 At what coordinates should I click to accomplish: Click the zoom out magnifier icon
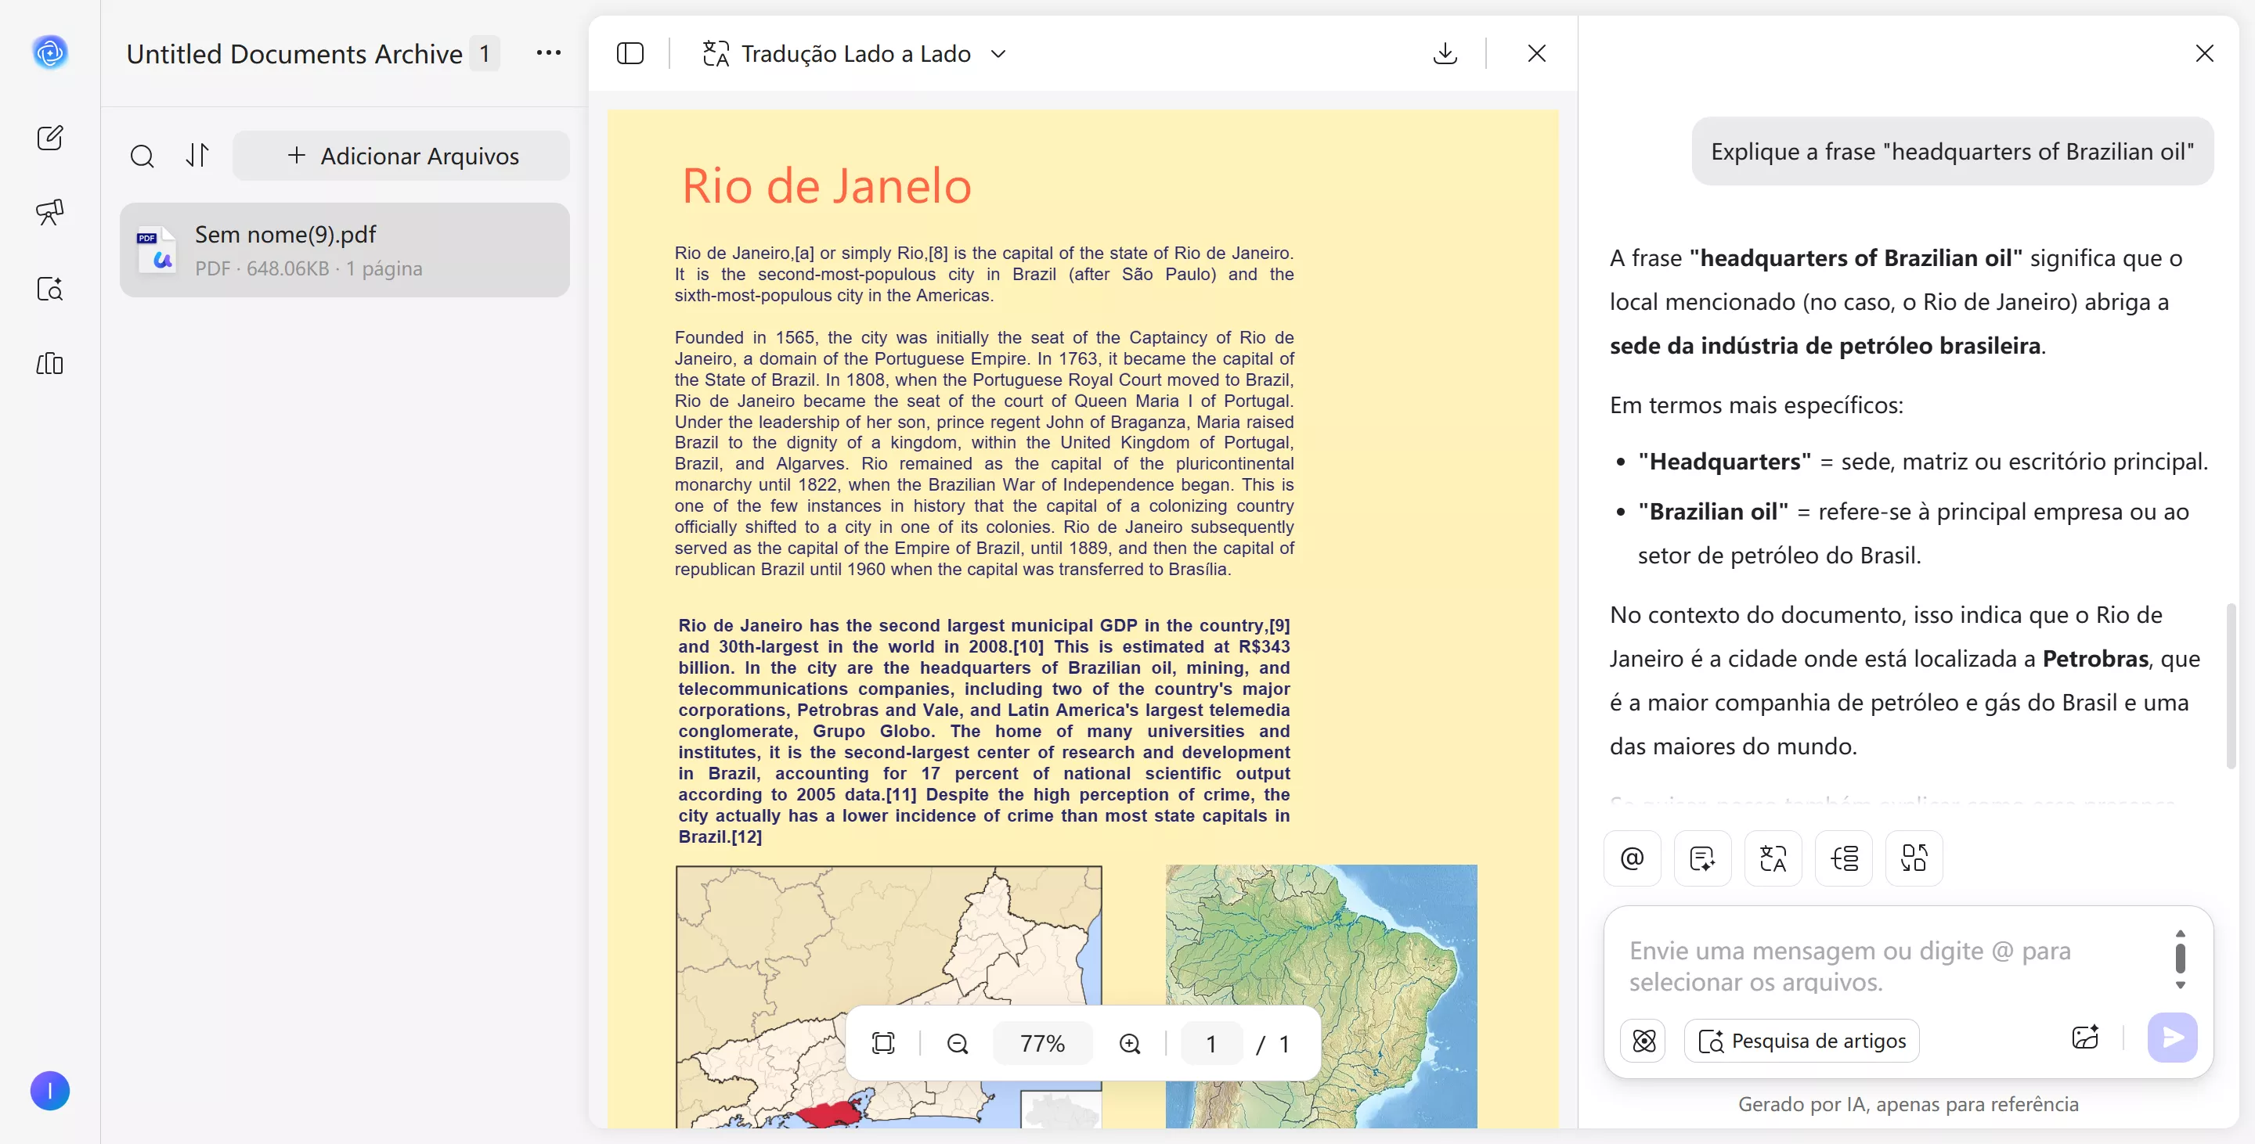[957, 1042]
